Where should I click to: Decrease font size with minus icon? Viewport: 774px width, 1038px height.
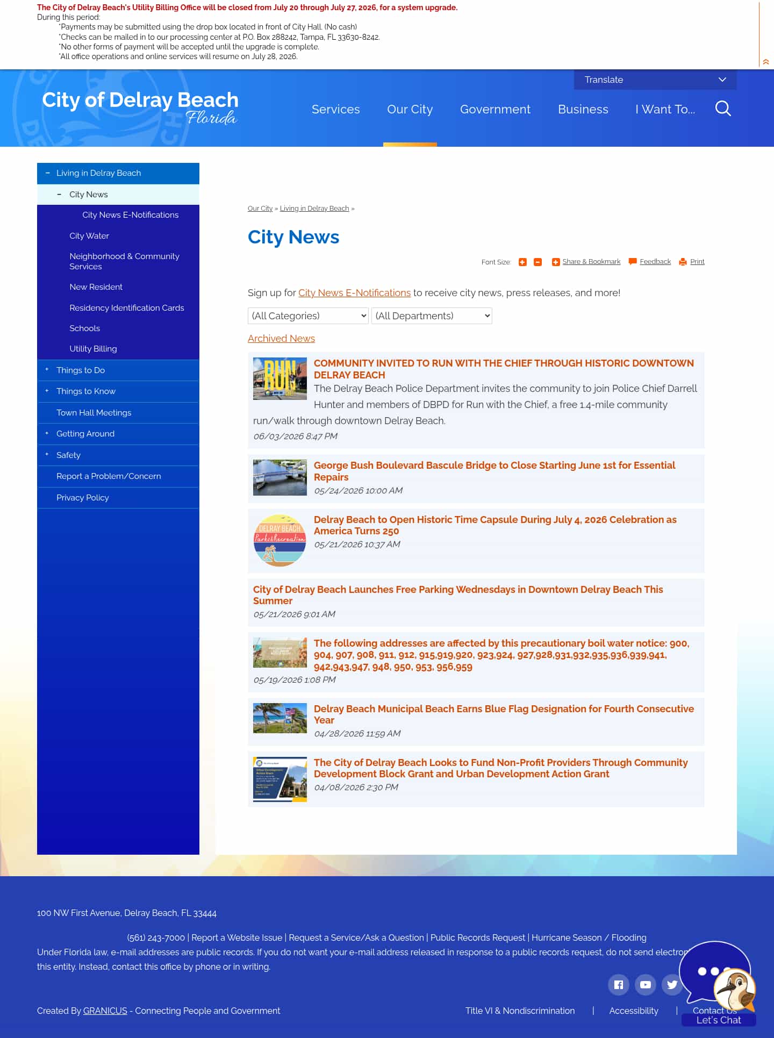pos(537,262)
